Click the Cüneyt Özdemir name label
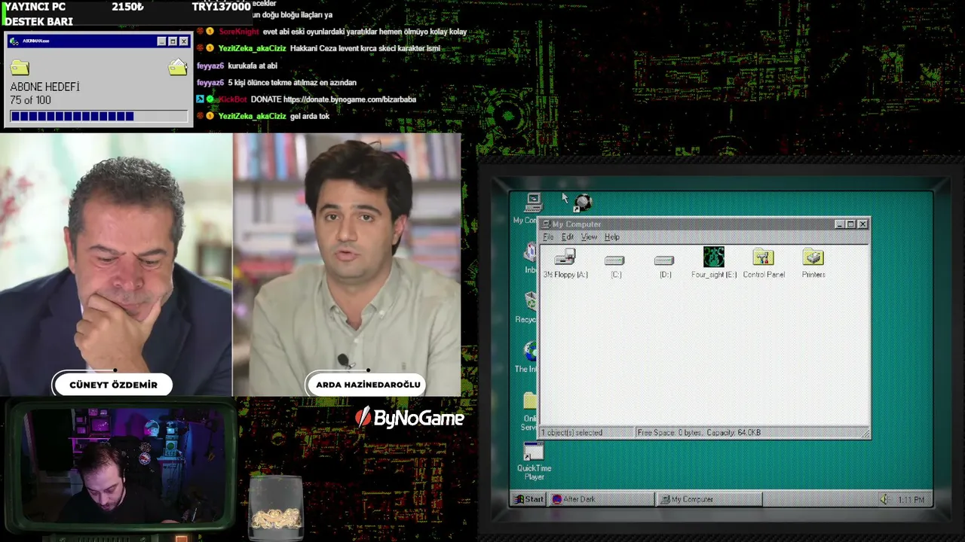 [x=113, y=385]
